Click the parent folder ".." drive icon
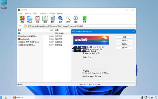The image size is (158, 99). [x=19, y=33]
